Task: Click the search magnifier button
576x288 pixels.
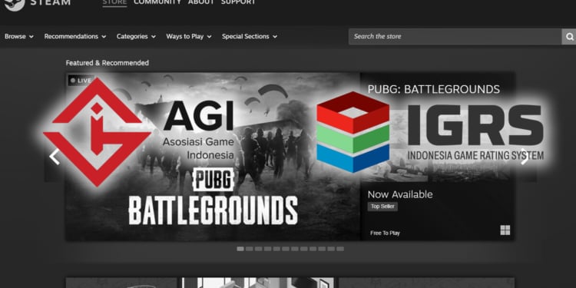Action: pos(569,36)
